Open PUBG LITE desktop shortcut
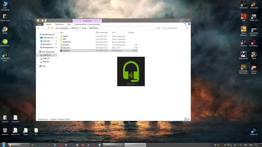 (x=254, y=17)
